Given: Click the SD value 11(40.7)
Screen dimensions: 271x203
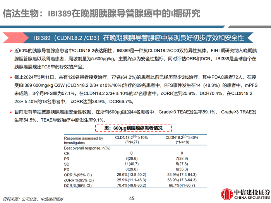Looking at the screenshot, I should [x=132, y=164].
